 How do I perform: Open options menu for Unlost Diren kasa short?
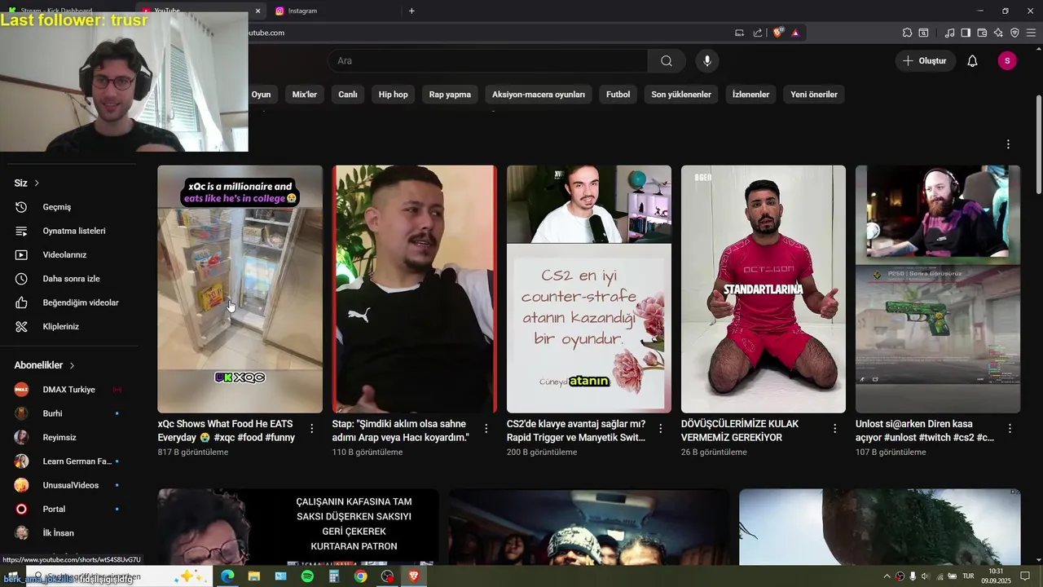click(1010, 428)
